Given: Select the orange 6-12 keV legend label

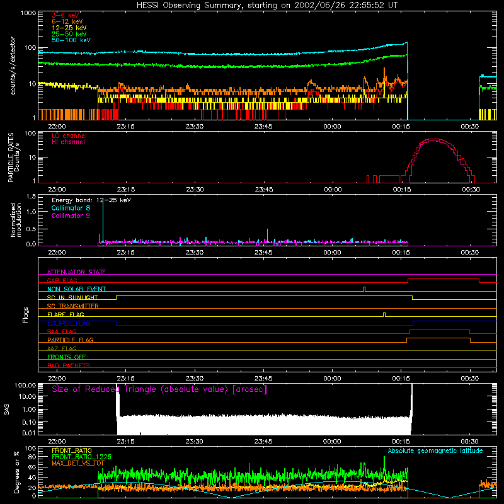Looking at the screenshot, I should point(67,21).
